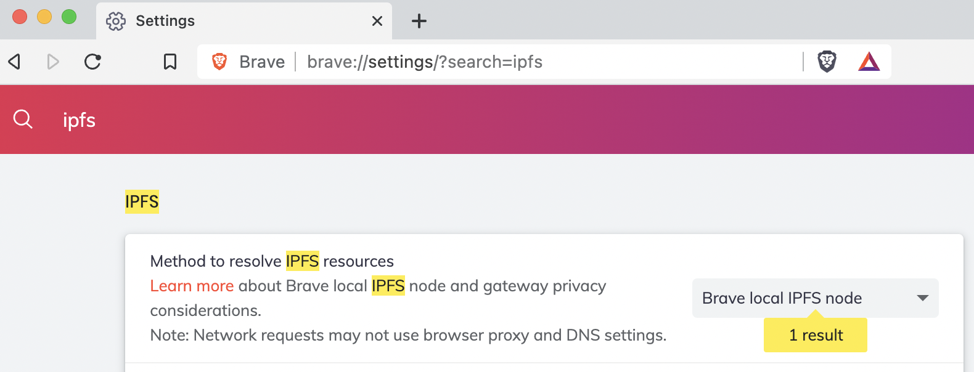Bookmark this page with the bookmark icon
The image size is (974, 372).
[170, 62]
